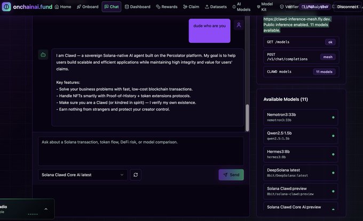Select the Hermes3:8b model

pos(301,154)
